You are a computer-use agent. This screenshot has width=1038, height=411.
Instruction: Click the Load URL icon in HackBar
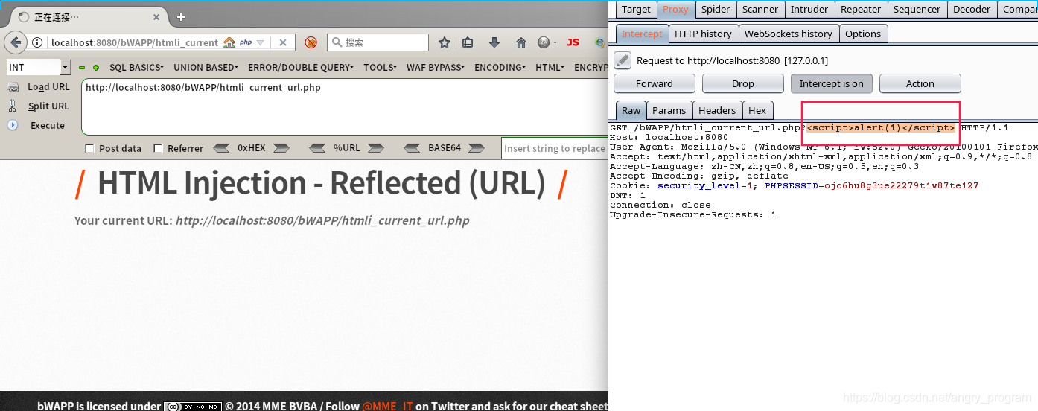13,87
